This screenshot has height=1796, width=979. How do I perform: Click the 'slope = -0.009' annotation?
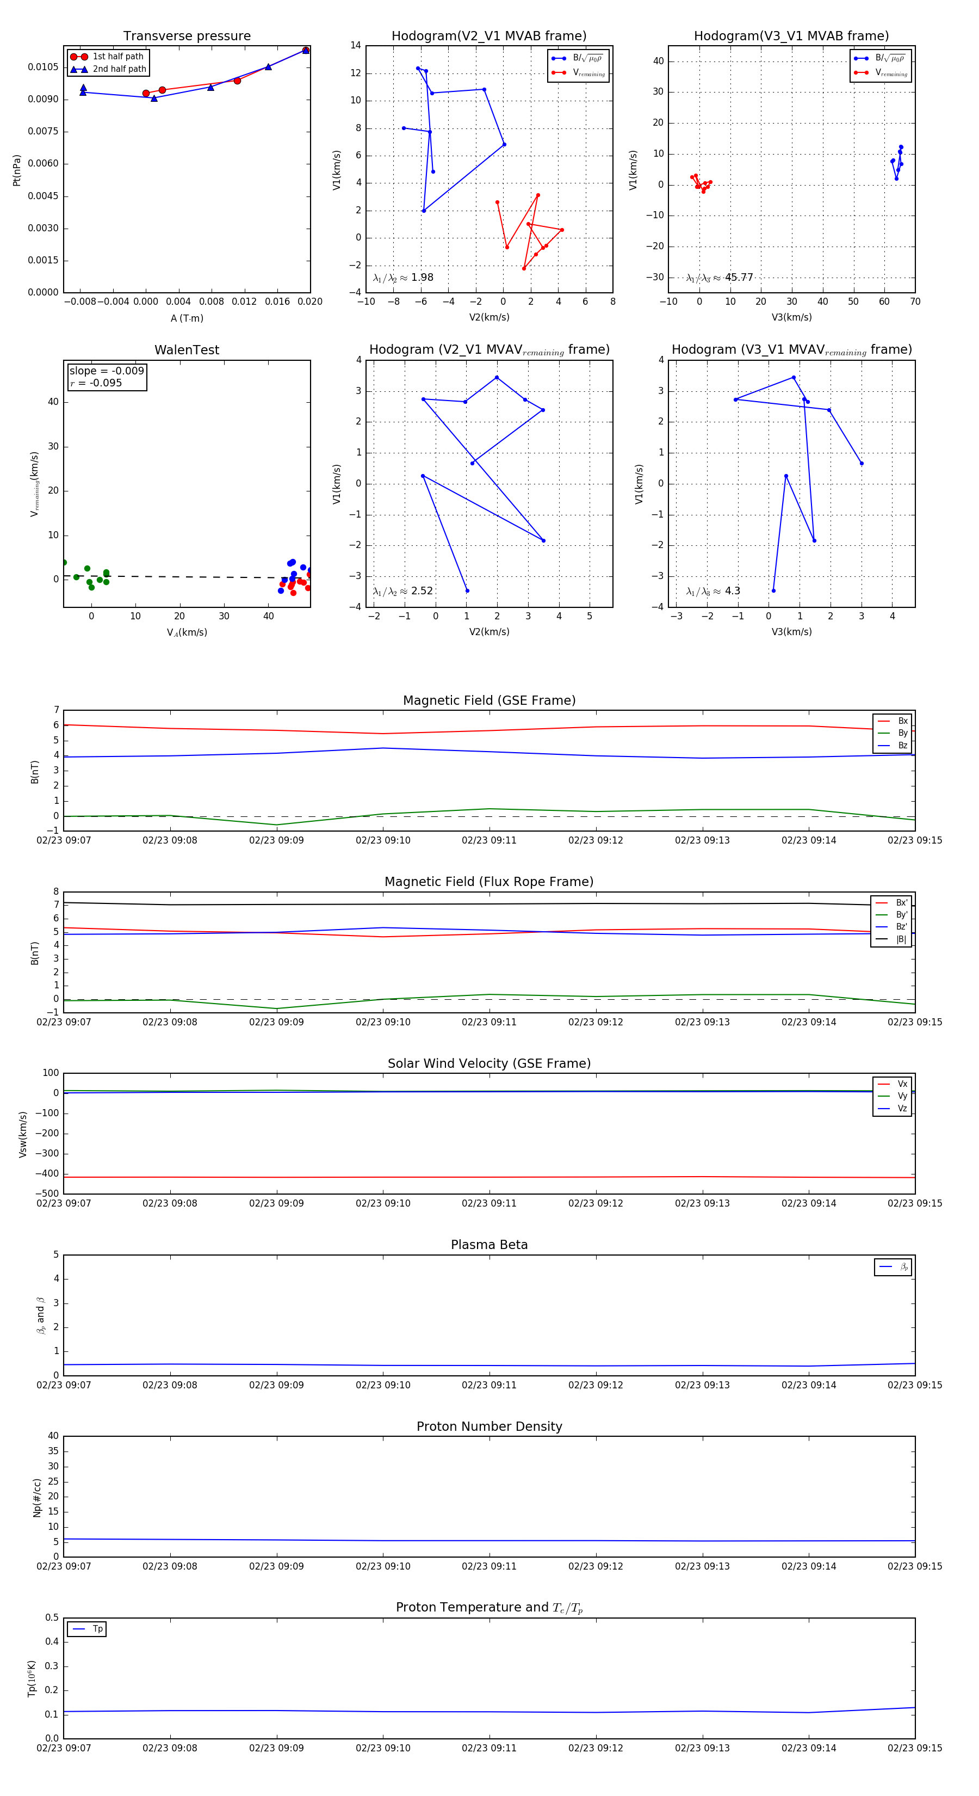[x=107, y=371]
